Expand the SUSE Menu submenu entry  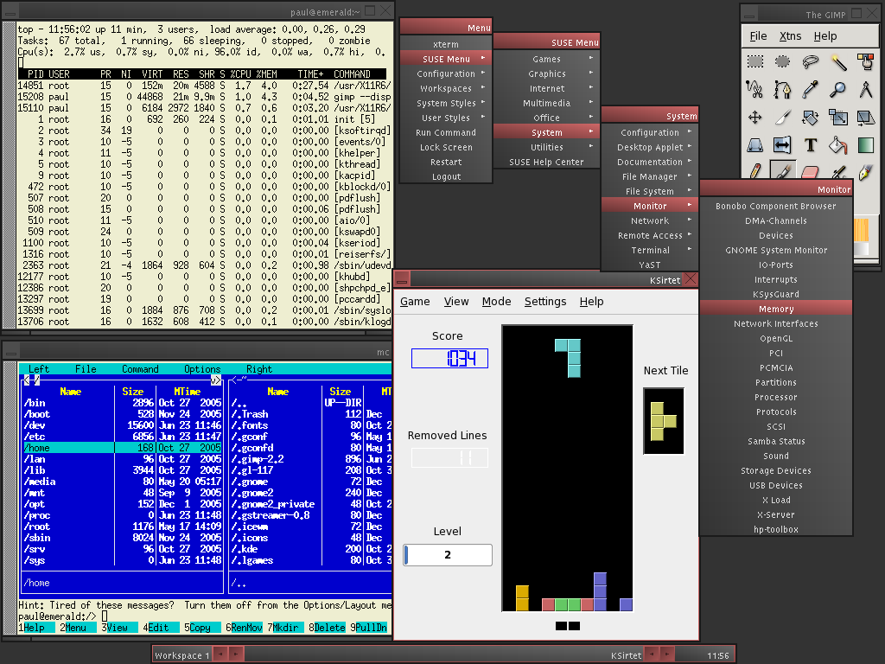(x=446, y=59)
